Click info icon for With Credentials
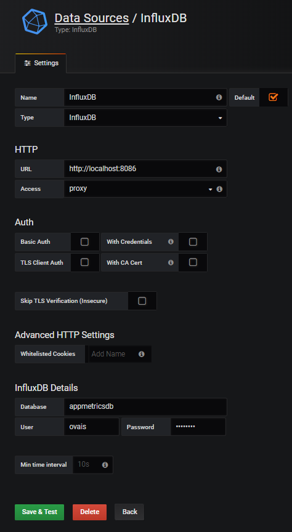Screen dimensions: 292x532 tap(171, 241)
